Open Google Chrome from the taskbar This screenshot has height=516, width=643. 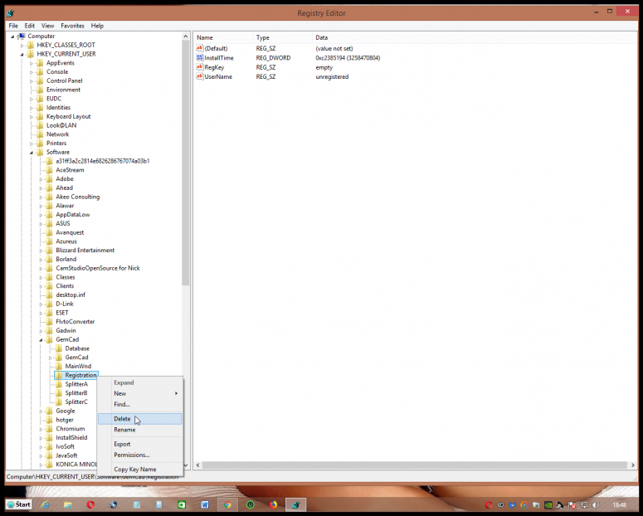(227, 505)
